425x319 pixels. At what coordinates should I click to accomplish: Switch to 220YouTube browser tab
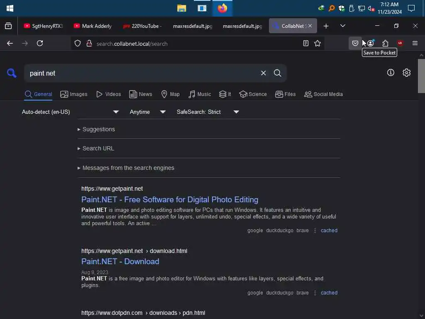tap(143, 26)
